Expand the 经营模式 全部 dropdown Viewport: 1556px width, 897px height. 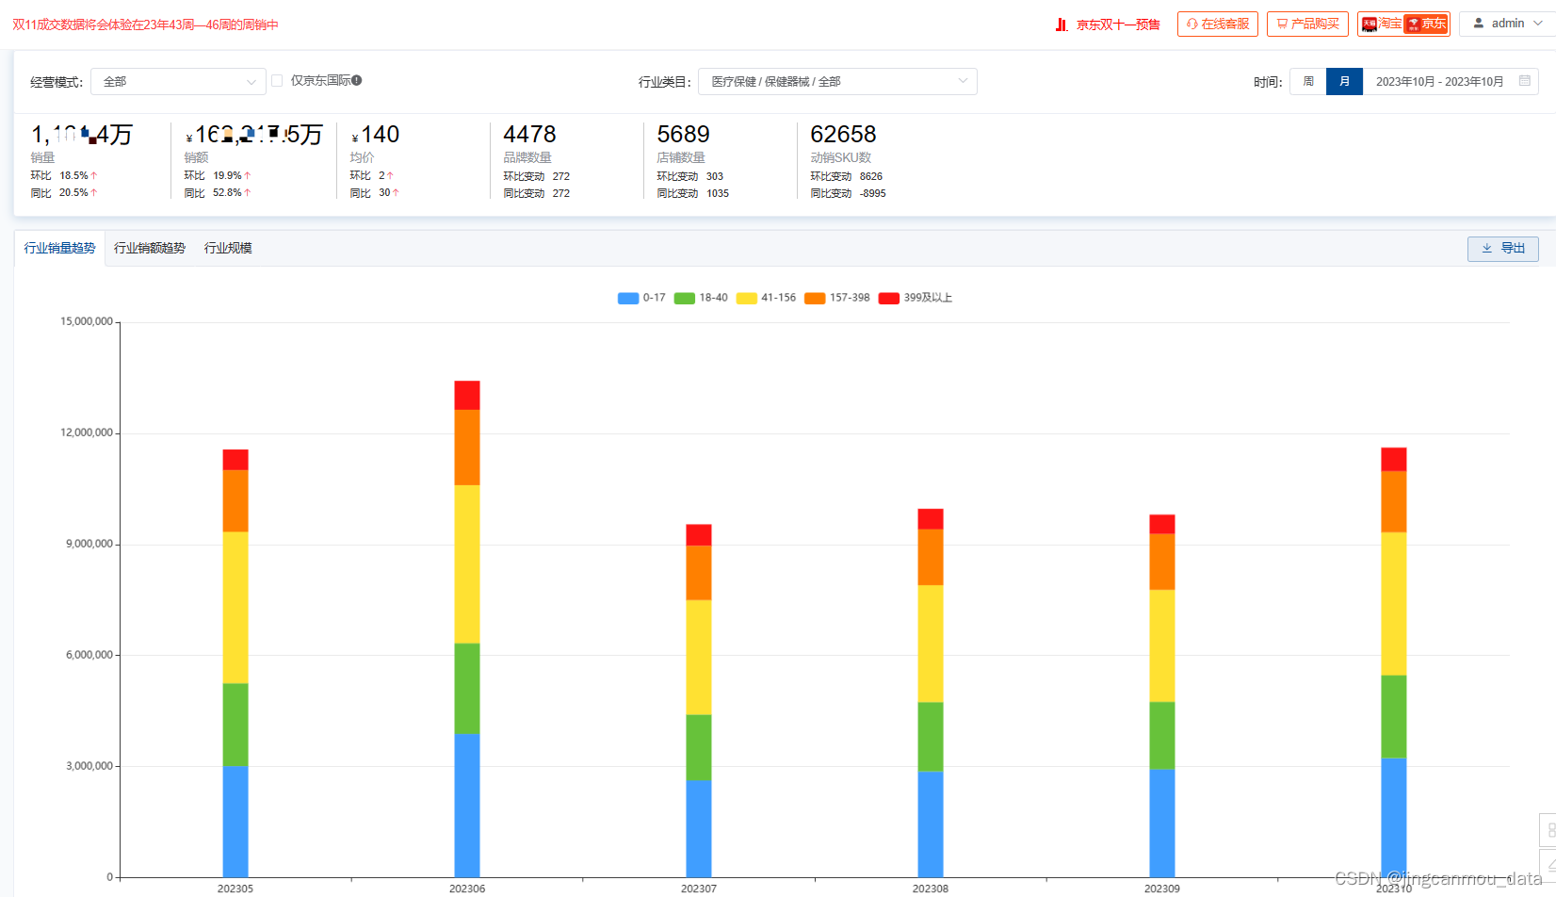coord(178,82)
